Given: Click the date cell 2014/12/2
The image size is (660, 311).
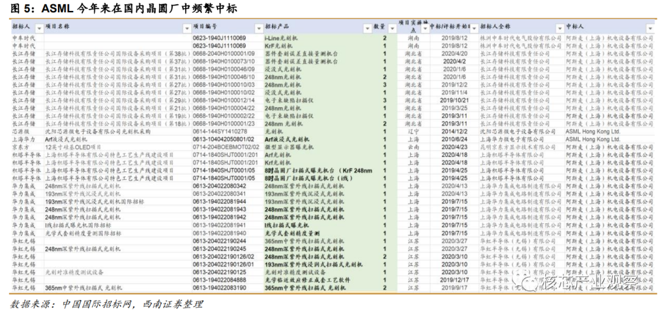Looking at the screenshot, I should pyautogui.click(x=455, y=131).
